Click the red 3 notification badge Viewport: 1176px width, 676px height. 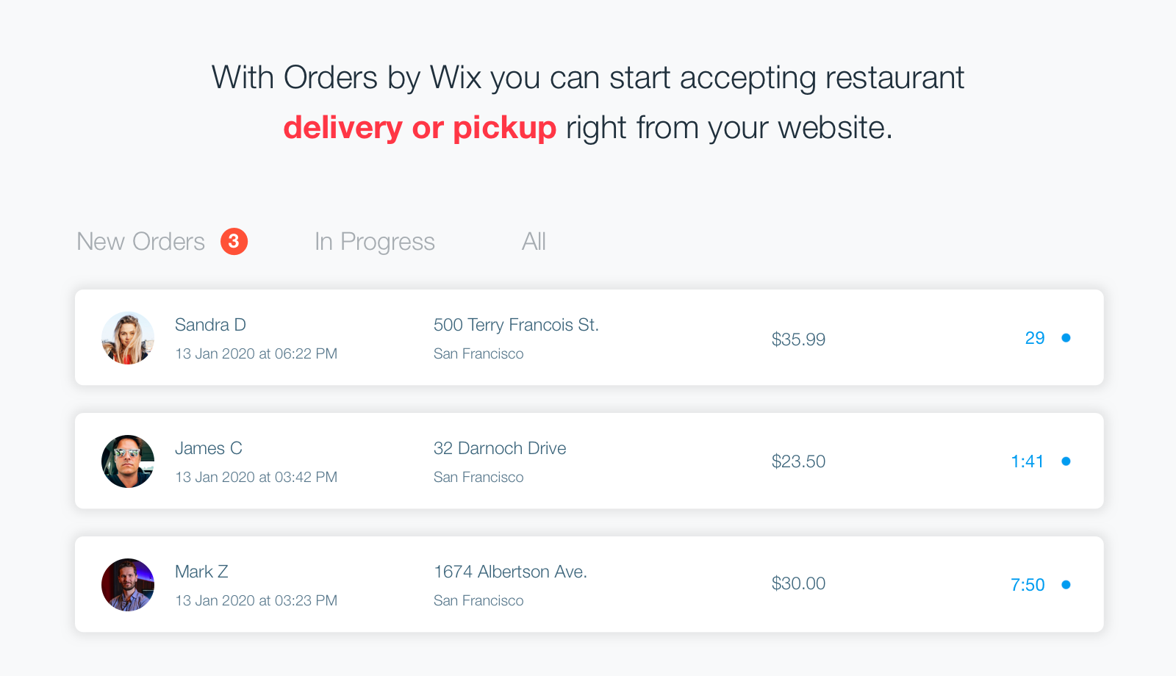point(234,241)
